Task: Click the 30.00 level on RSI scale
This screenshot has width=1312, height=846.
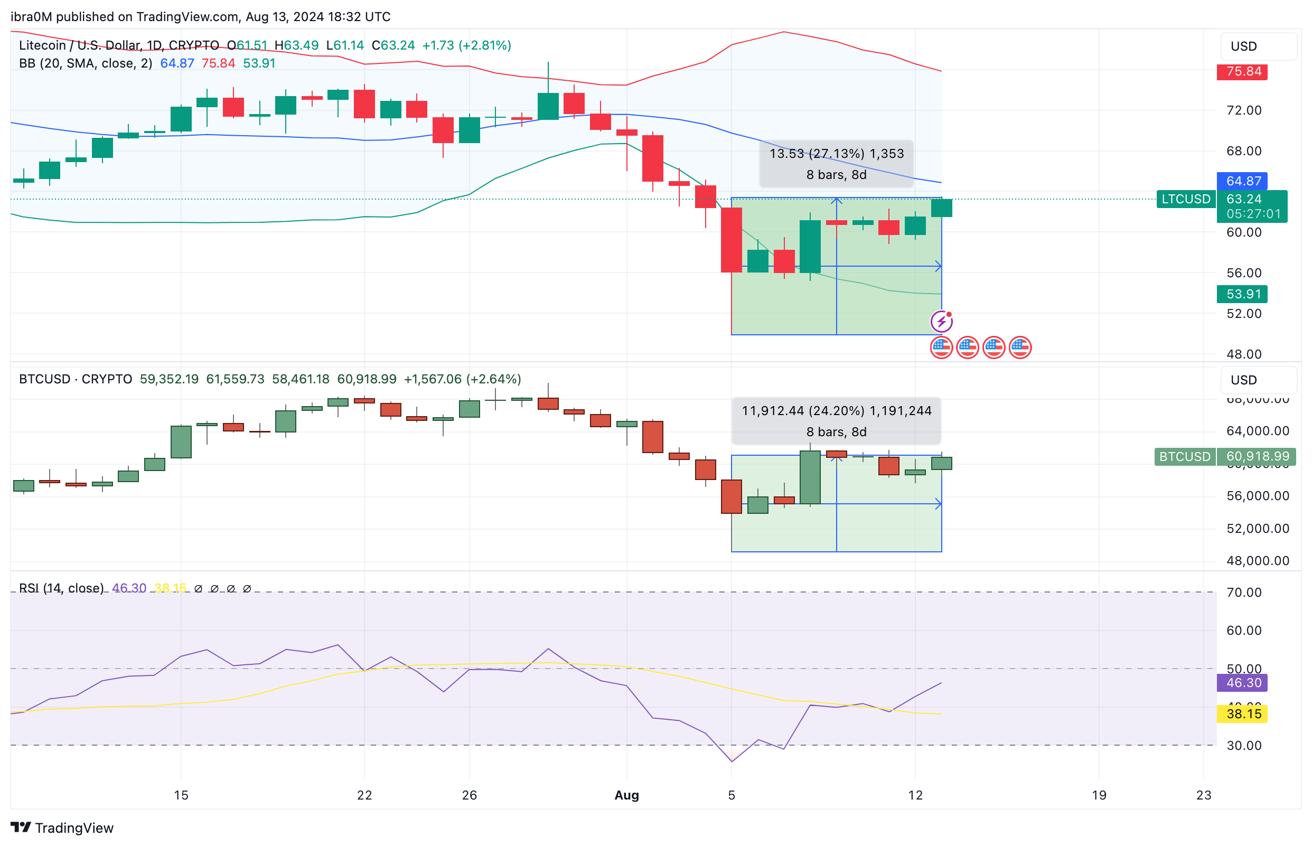Action: pyautogui.click(x=1244, y=746)
